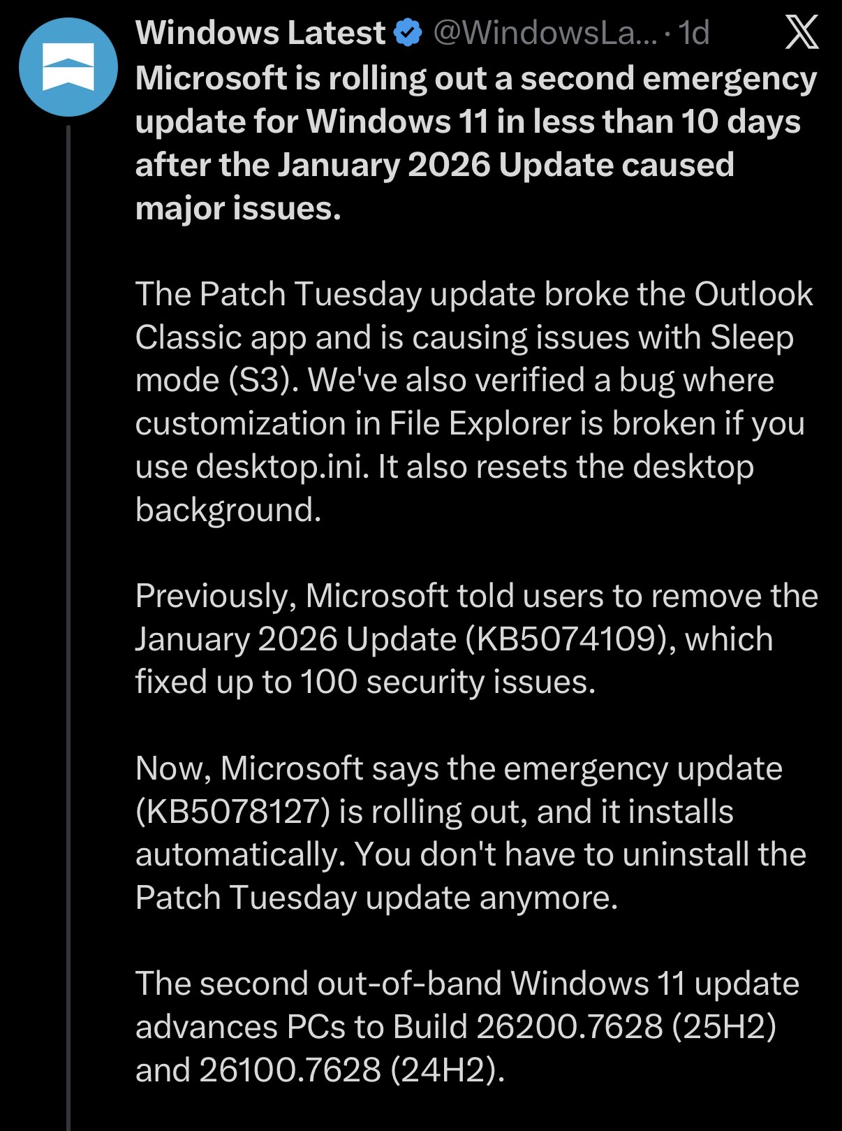Tap the blue verified badge
The height and width of the screenshot is (1131, 842).
(408, 33)
